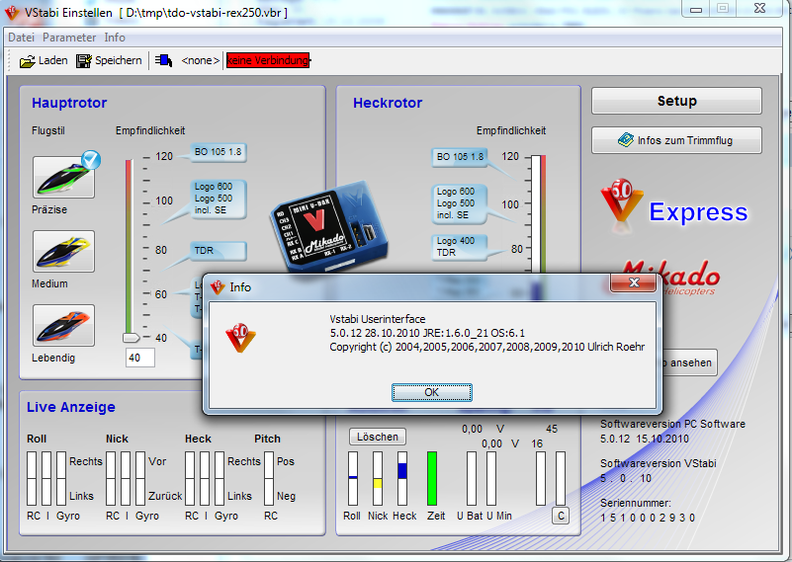The width and height of the screenshot is (792, 562).
Task: Click the blue connection port icon
Action: [164, 60]
